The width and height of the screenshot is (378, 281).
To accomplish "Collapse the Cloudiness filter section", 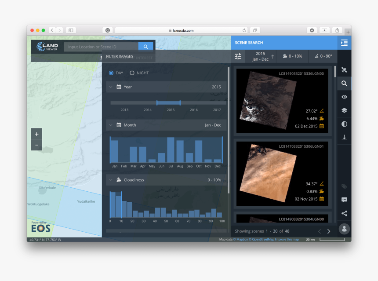I will [110, 180].
